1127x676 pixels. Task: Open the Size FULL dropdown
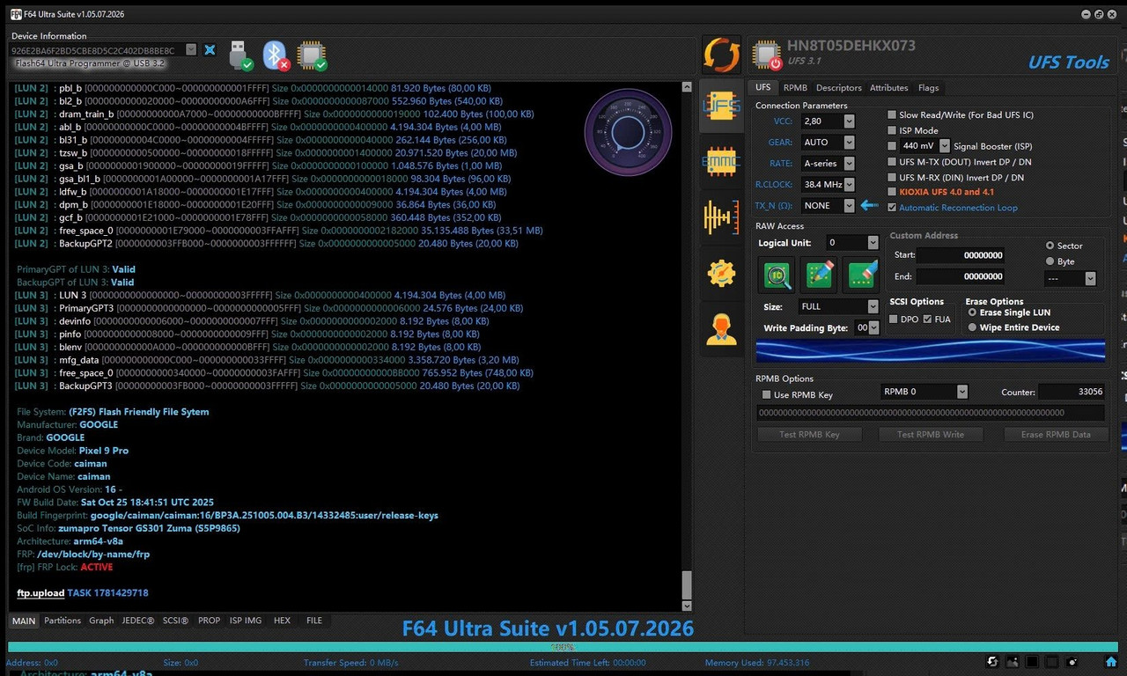pos(873,306)
